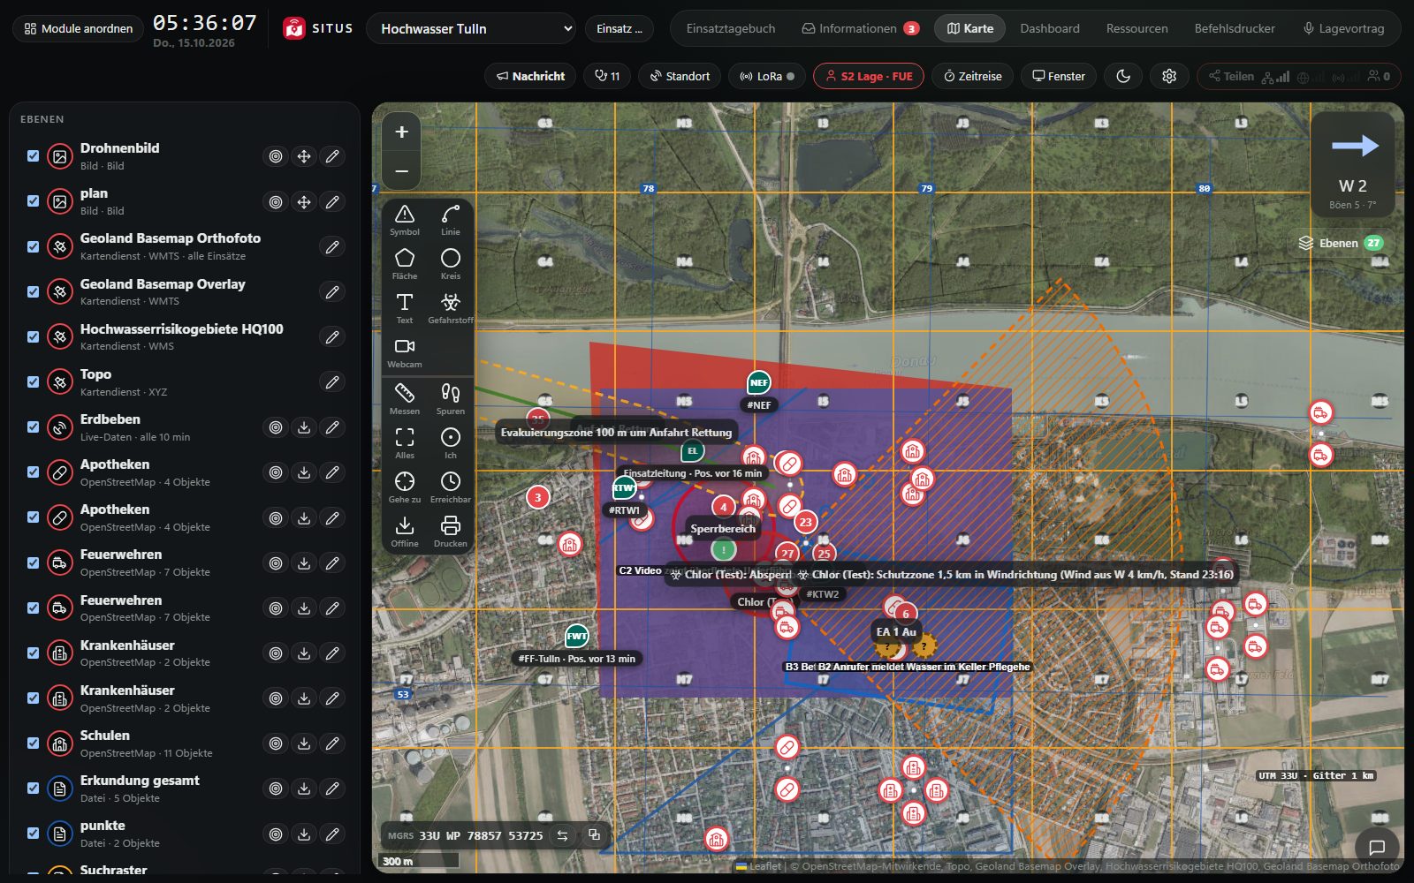This screenshot has width=1414, height=883.
Task: Open the Zeitreise time travel button
Action: click(973, 76)
